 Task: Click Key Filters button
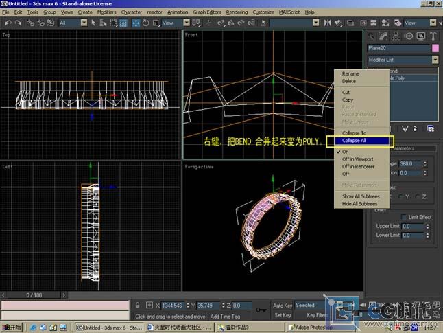[316, 315]
